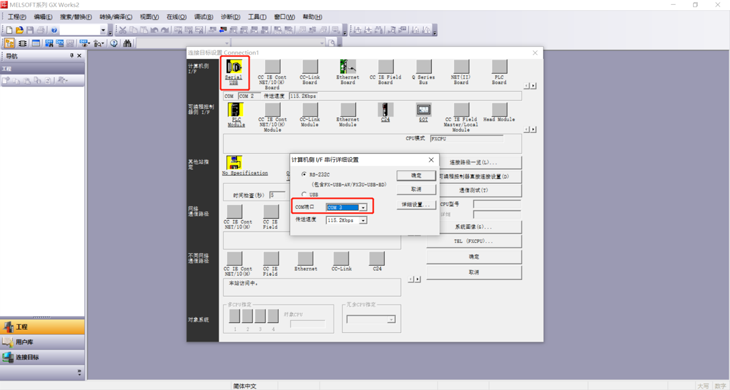The height and width of the screenshot is (390, 730).
Task: Switch to the 工程 navigation tab
Action: pyautogui.click(x=42, y=327)
